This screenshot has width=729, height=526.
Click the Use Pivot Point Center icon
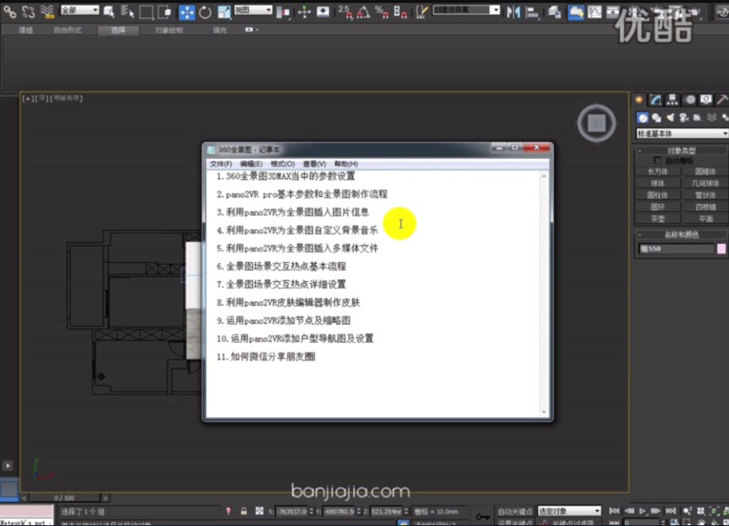click(283, 12)
